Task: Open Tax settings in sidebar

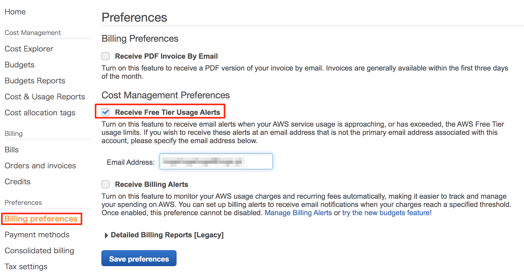Action: pos(26,267)
